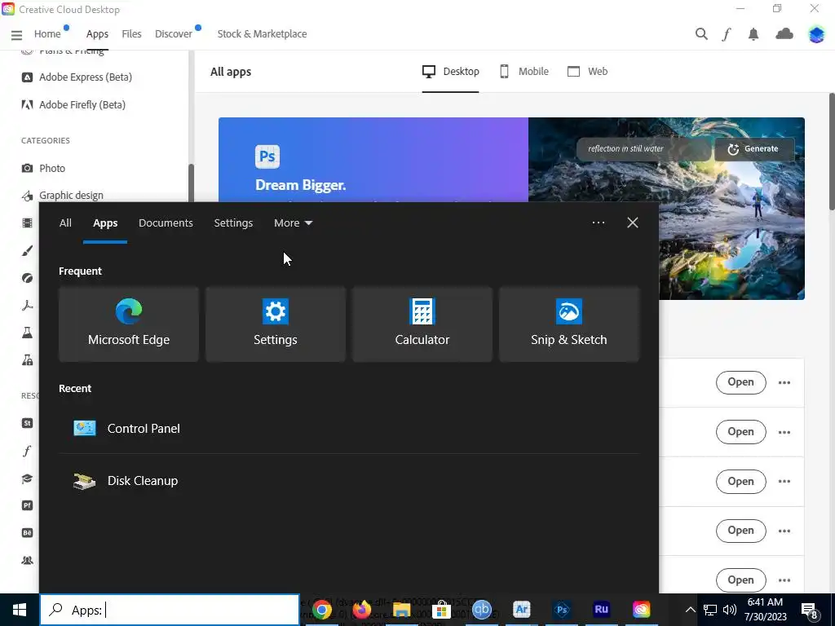The height and width of the screenshot is (626, 835).
Task: Click the Adobe Stock sidebar icon
Action: pyautogui.click(x=27, y=423)
